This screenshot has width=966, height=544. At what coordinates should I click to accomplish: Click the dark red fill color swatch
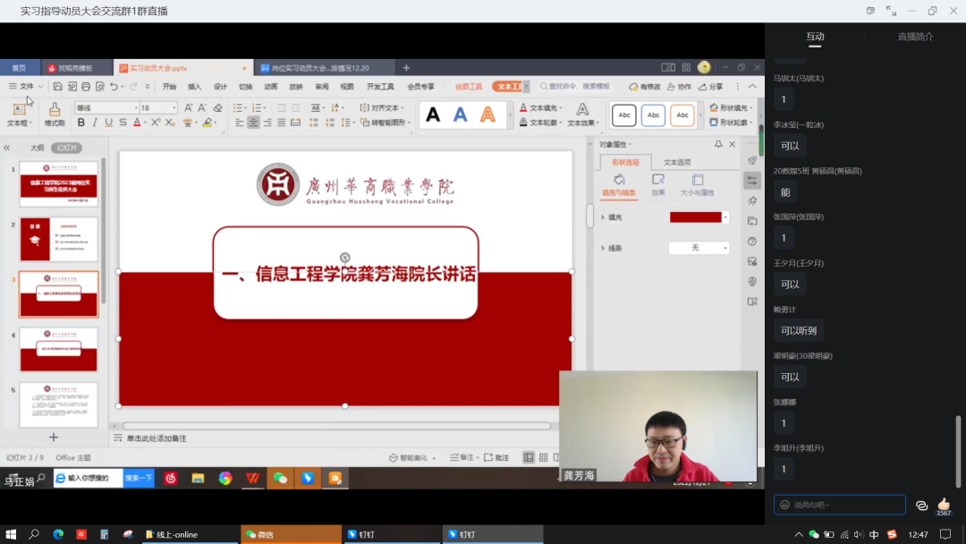(695, 217)
